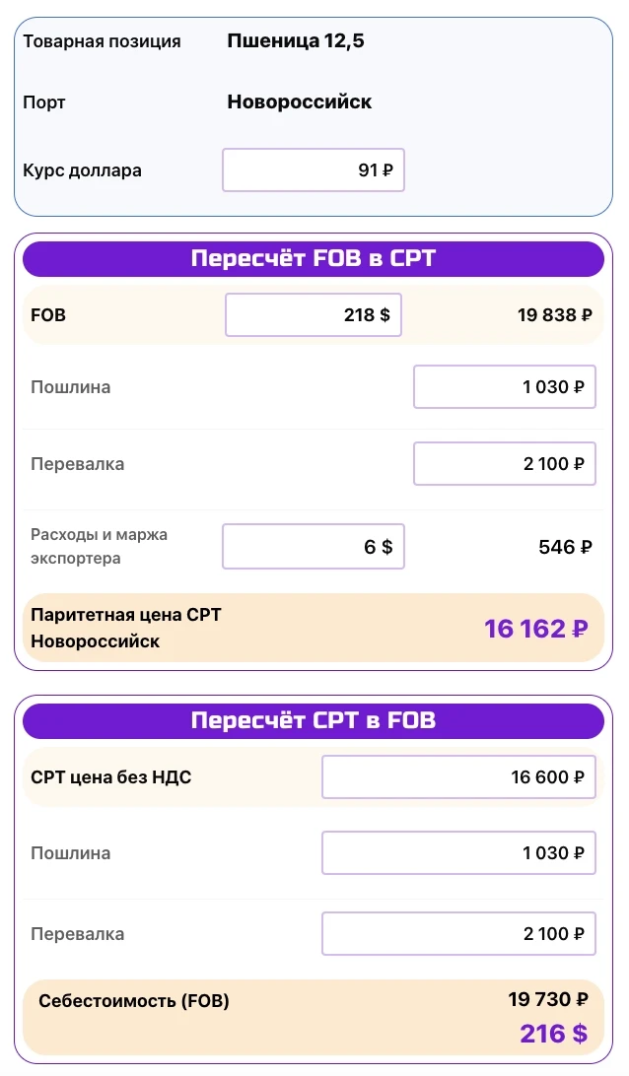Click the 19 730 ₽ cost value
This screenshot has width=629, height=1076.
pyautogui.click(x=548, y=1000)
